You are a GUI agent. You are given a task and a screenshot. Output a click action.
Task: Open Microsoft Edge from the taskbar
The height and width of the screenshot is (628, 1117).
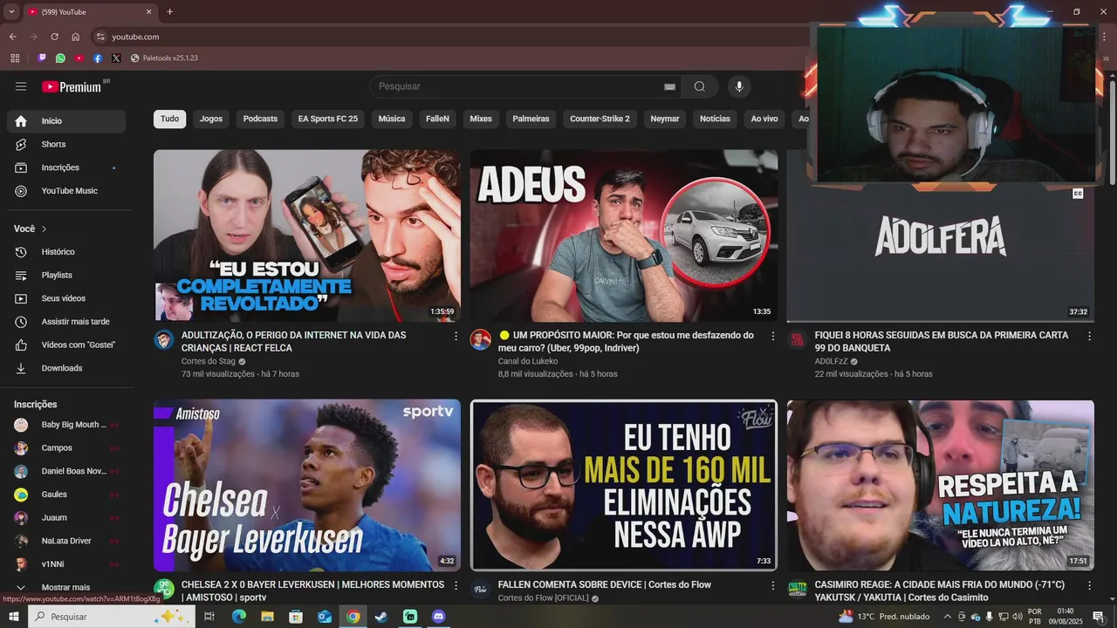pyautogui.click(x=238, y=617)
